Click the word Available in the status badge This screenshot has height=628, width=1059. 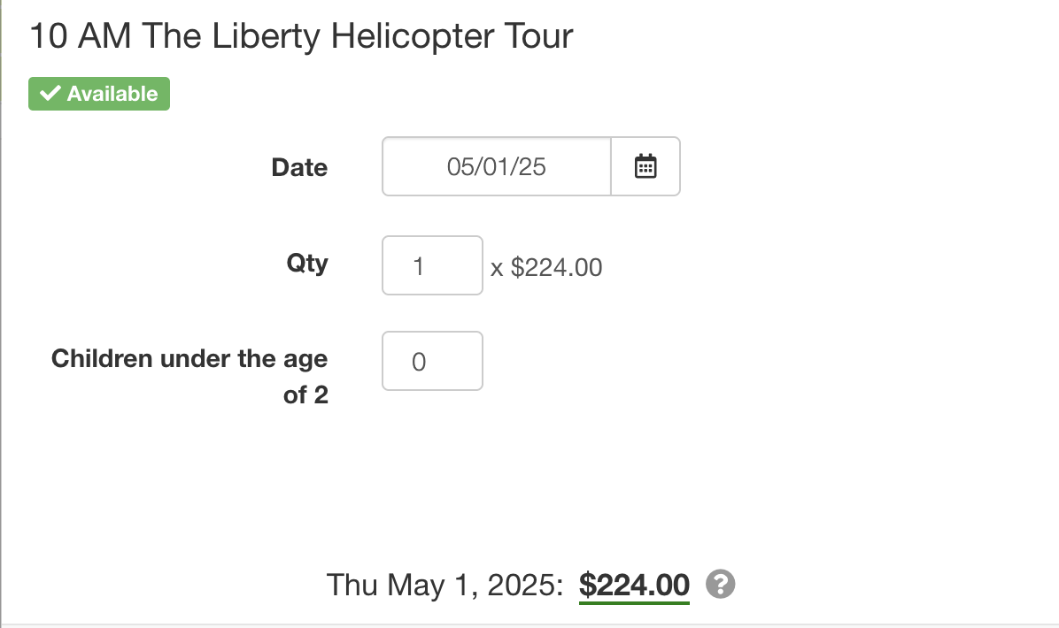[x=112, y=94]
